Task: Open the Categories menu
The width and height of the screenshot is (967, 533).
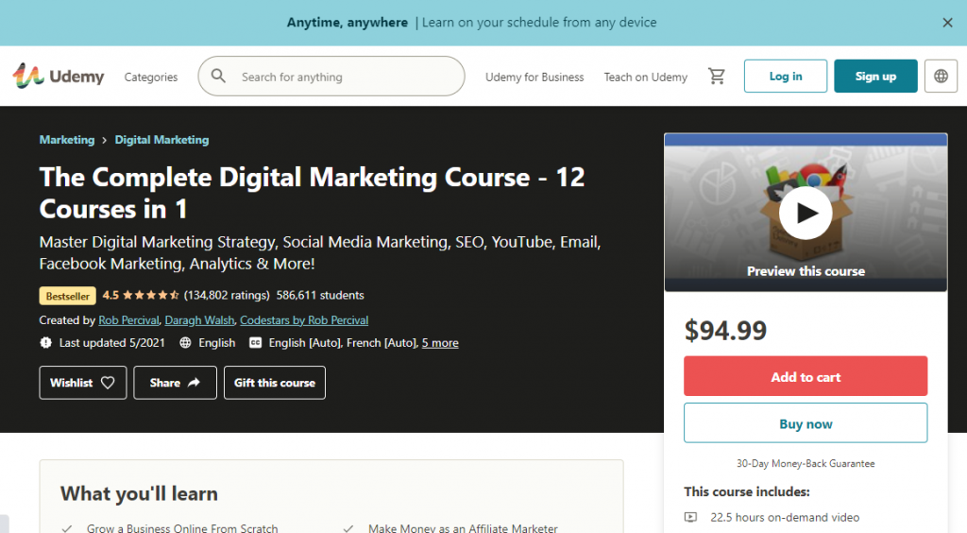Action: coord(151,77)
